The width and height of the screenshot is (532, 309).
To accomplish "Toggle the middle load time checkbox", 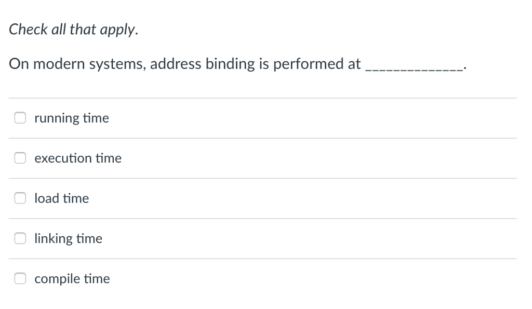I will pyautogui.click(x=20, y=198).
